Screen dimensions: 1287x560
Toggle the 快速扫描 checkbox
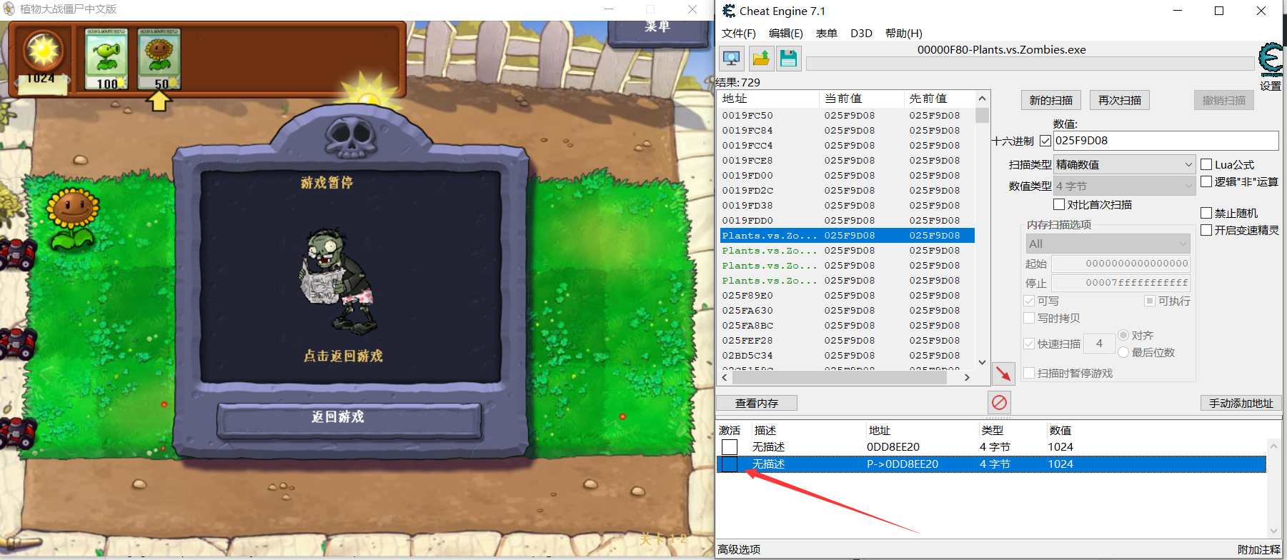point(1029,344)
